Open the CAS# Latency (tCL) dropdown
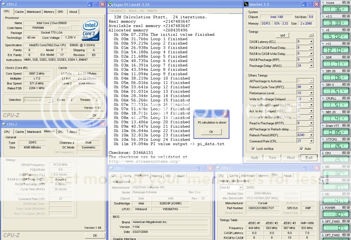 pos(311,42)
